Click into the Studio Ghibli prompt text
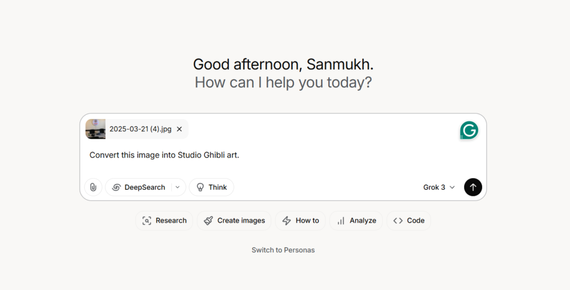This screenshot has width=570, height=290. 164,155
